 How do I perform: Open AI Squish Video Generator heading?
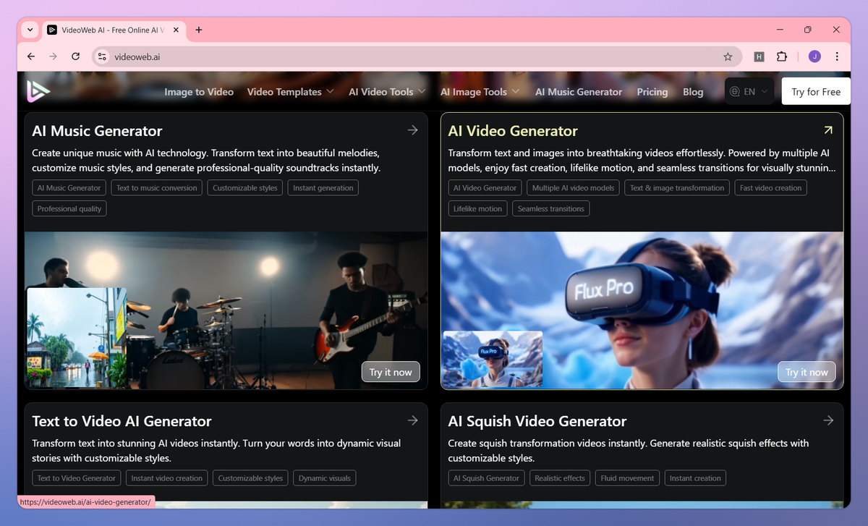coord(537,421)
